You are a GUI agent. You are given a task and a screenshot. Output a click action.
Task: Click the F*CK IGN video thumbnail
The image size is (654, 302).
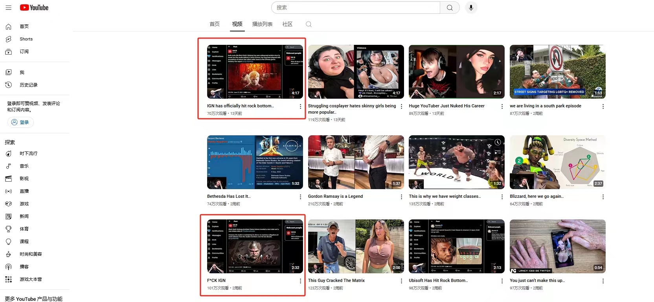(x=255, y=246)
